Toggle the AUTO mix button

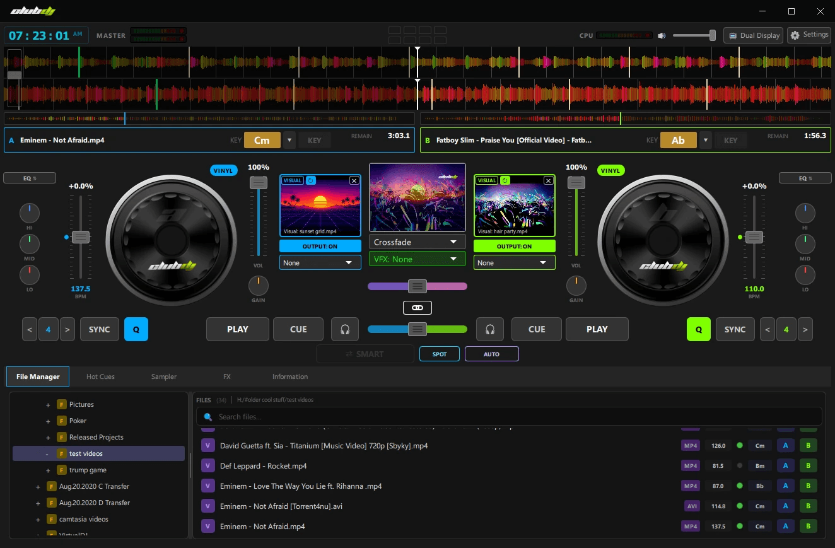(492, 354)
